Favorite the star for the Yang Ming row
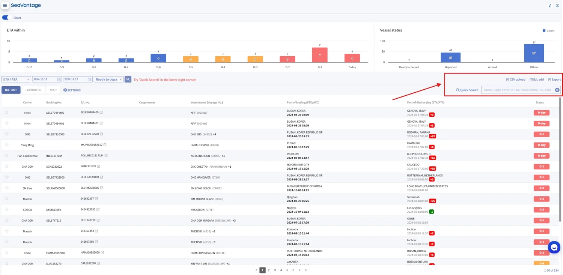563x275 pixels. pyautogui.click(x=7, y=145)
